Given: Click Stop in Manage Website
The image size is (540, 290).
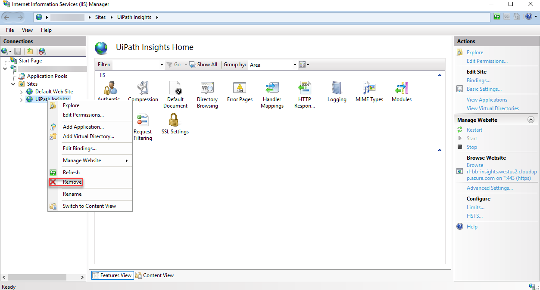Looking at the screenshot, I should click(x=472, y=147).
